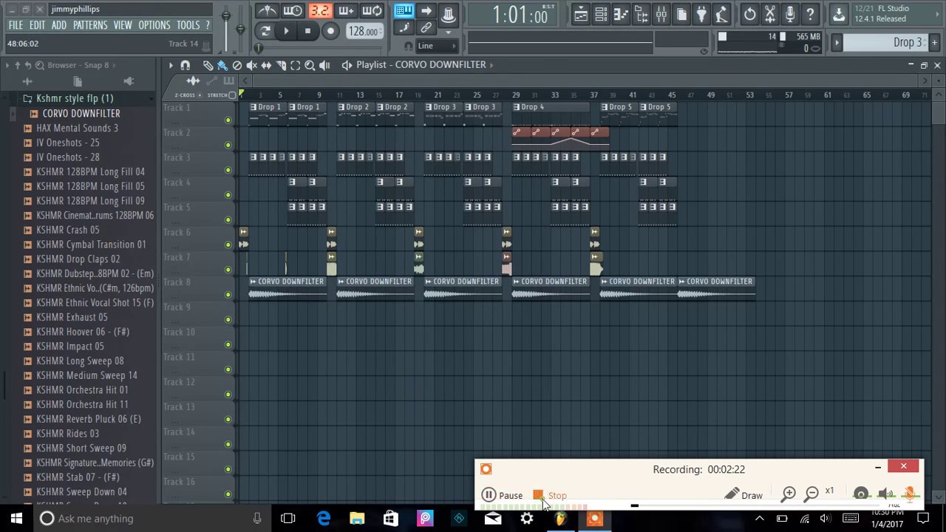Click the tempo field showing 128.000
The width and height of the screenshot is (946, 532).
[364, 32]
